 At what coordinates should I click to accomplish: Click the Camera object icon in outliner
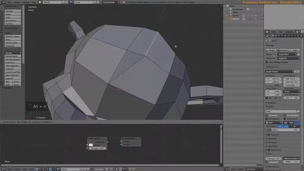[231, 16]
